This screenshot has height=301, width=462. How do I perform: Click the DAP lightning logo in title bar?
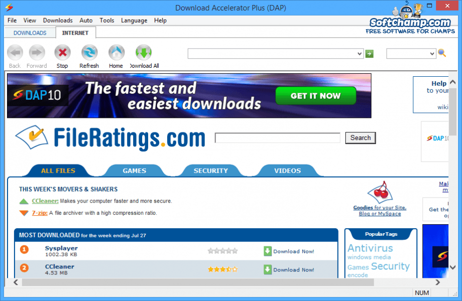[9, 7]
